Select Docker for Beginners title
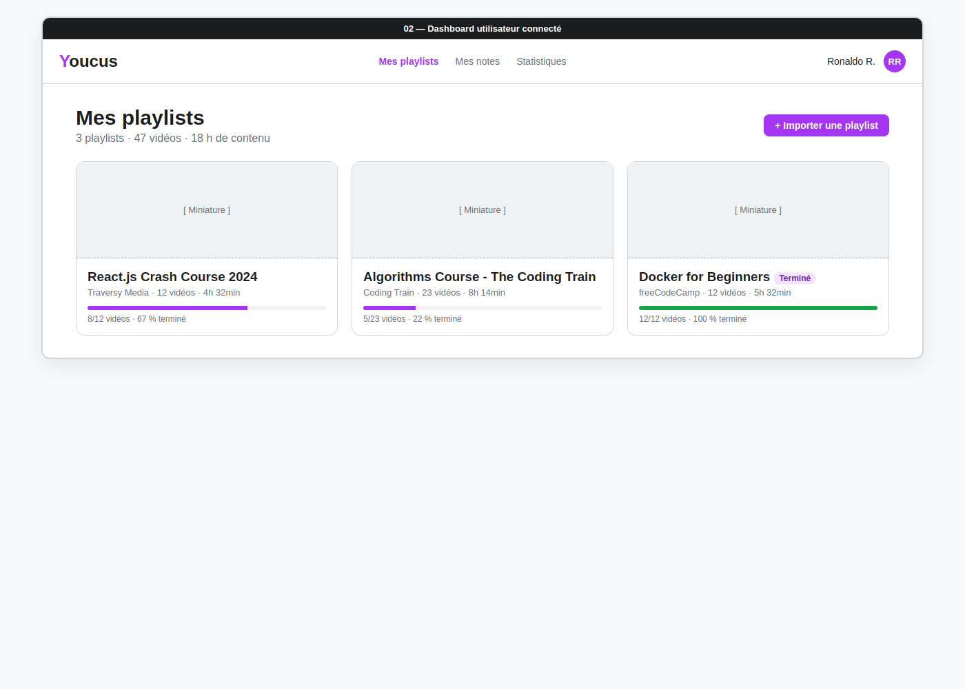The image size is (965, 689). tap(704, 277)
